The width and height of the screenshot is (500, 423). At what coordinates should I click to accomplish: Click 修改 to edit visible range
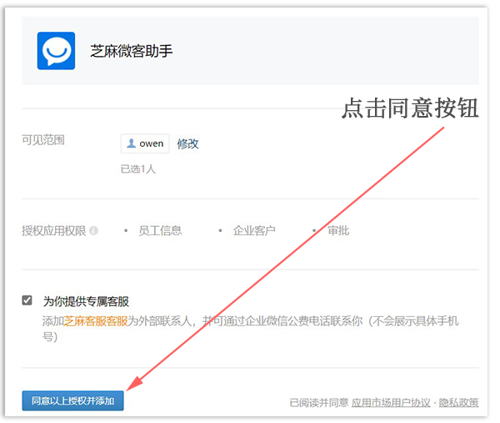pos(187,144)
